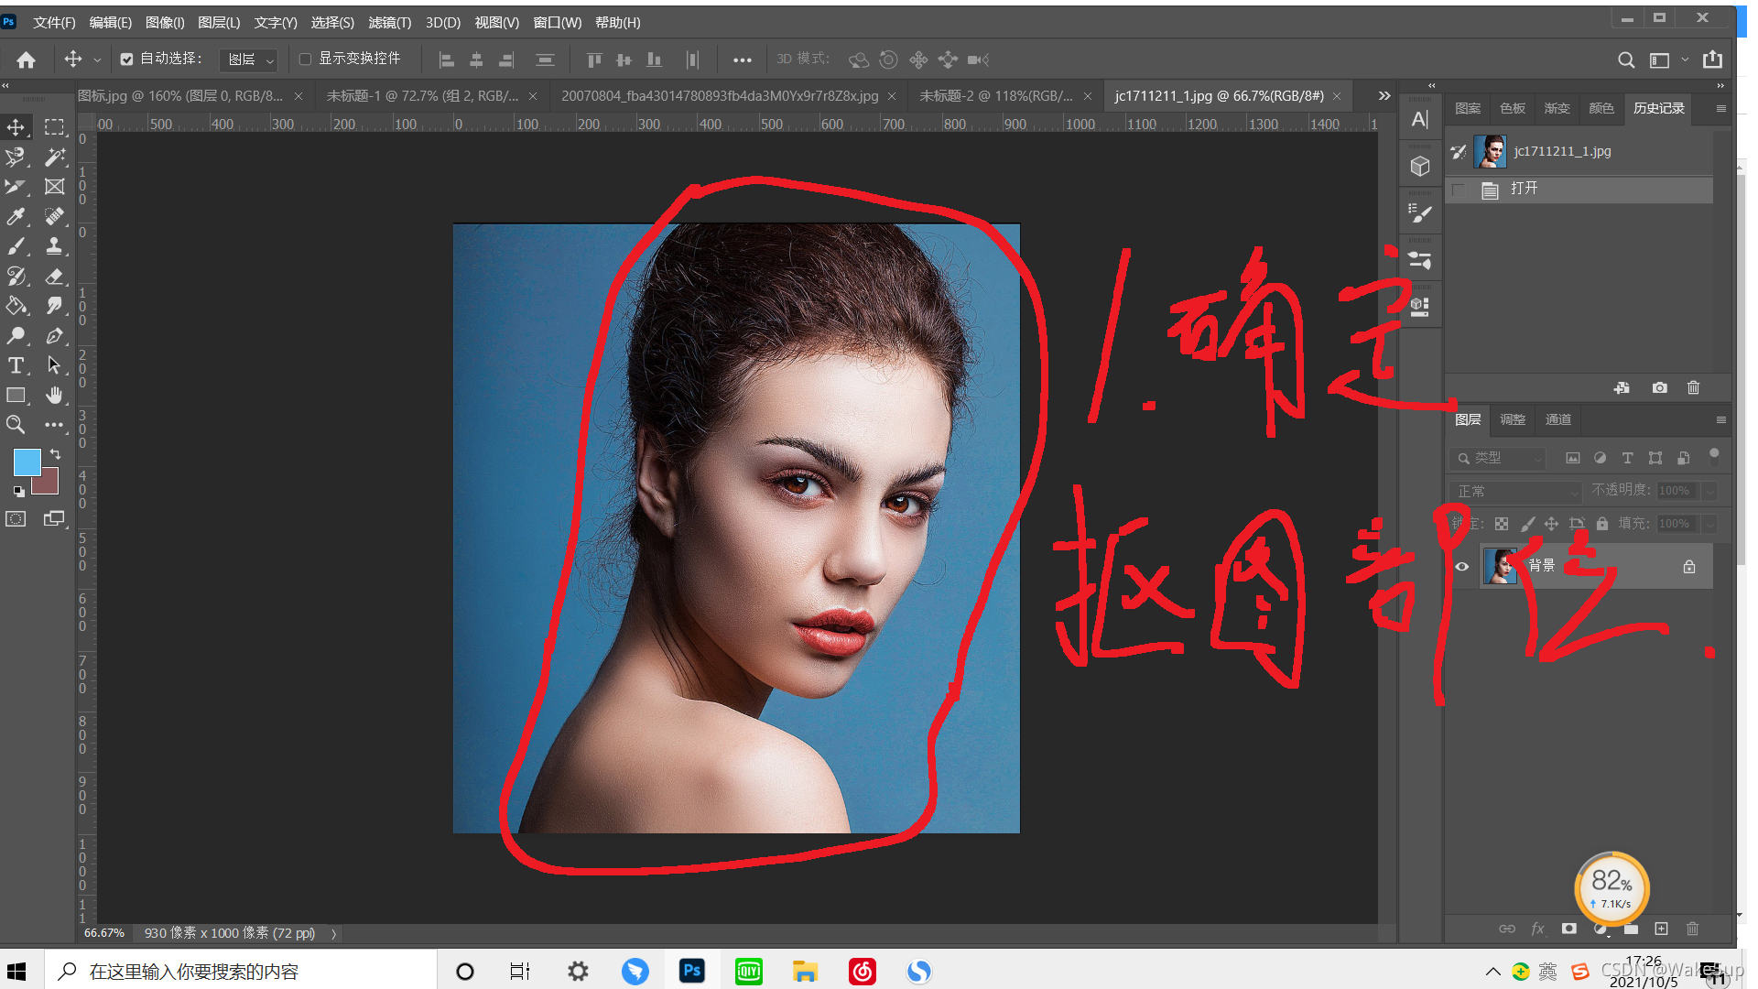
Task: Select the Hand tool
Action: pyautogui.click(x=55, y=395)
